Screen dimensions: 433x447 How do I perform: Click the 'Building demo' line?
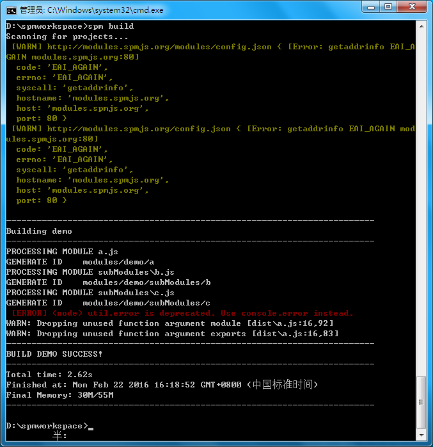tap(39, 231)
